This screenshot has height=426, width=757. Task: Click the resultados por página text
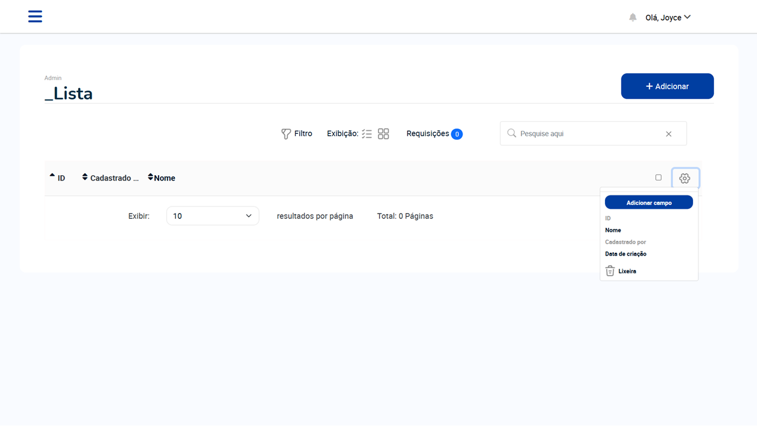pos(315,216)
